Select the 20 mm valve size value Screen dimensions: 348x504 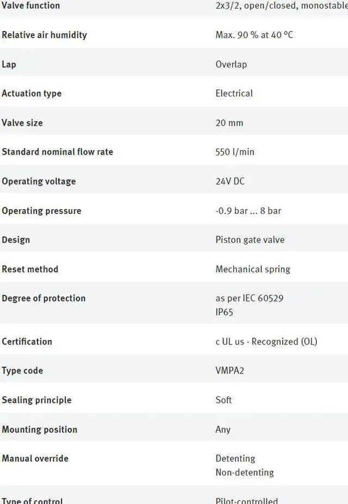229,123
